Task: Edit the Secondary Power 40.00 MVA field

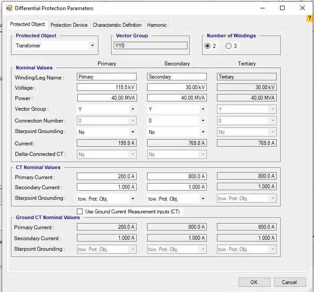Action: [x=177, y=98]
